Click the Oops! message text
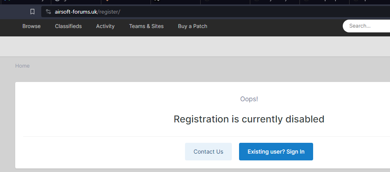 [x=249, y=99]
